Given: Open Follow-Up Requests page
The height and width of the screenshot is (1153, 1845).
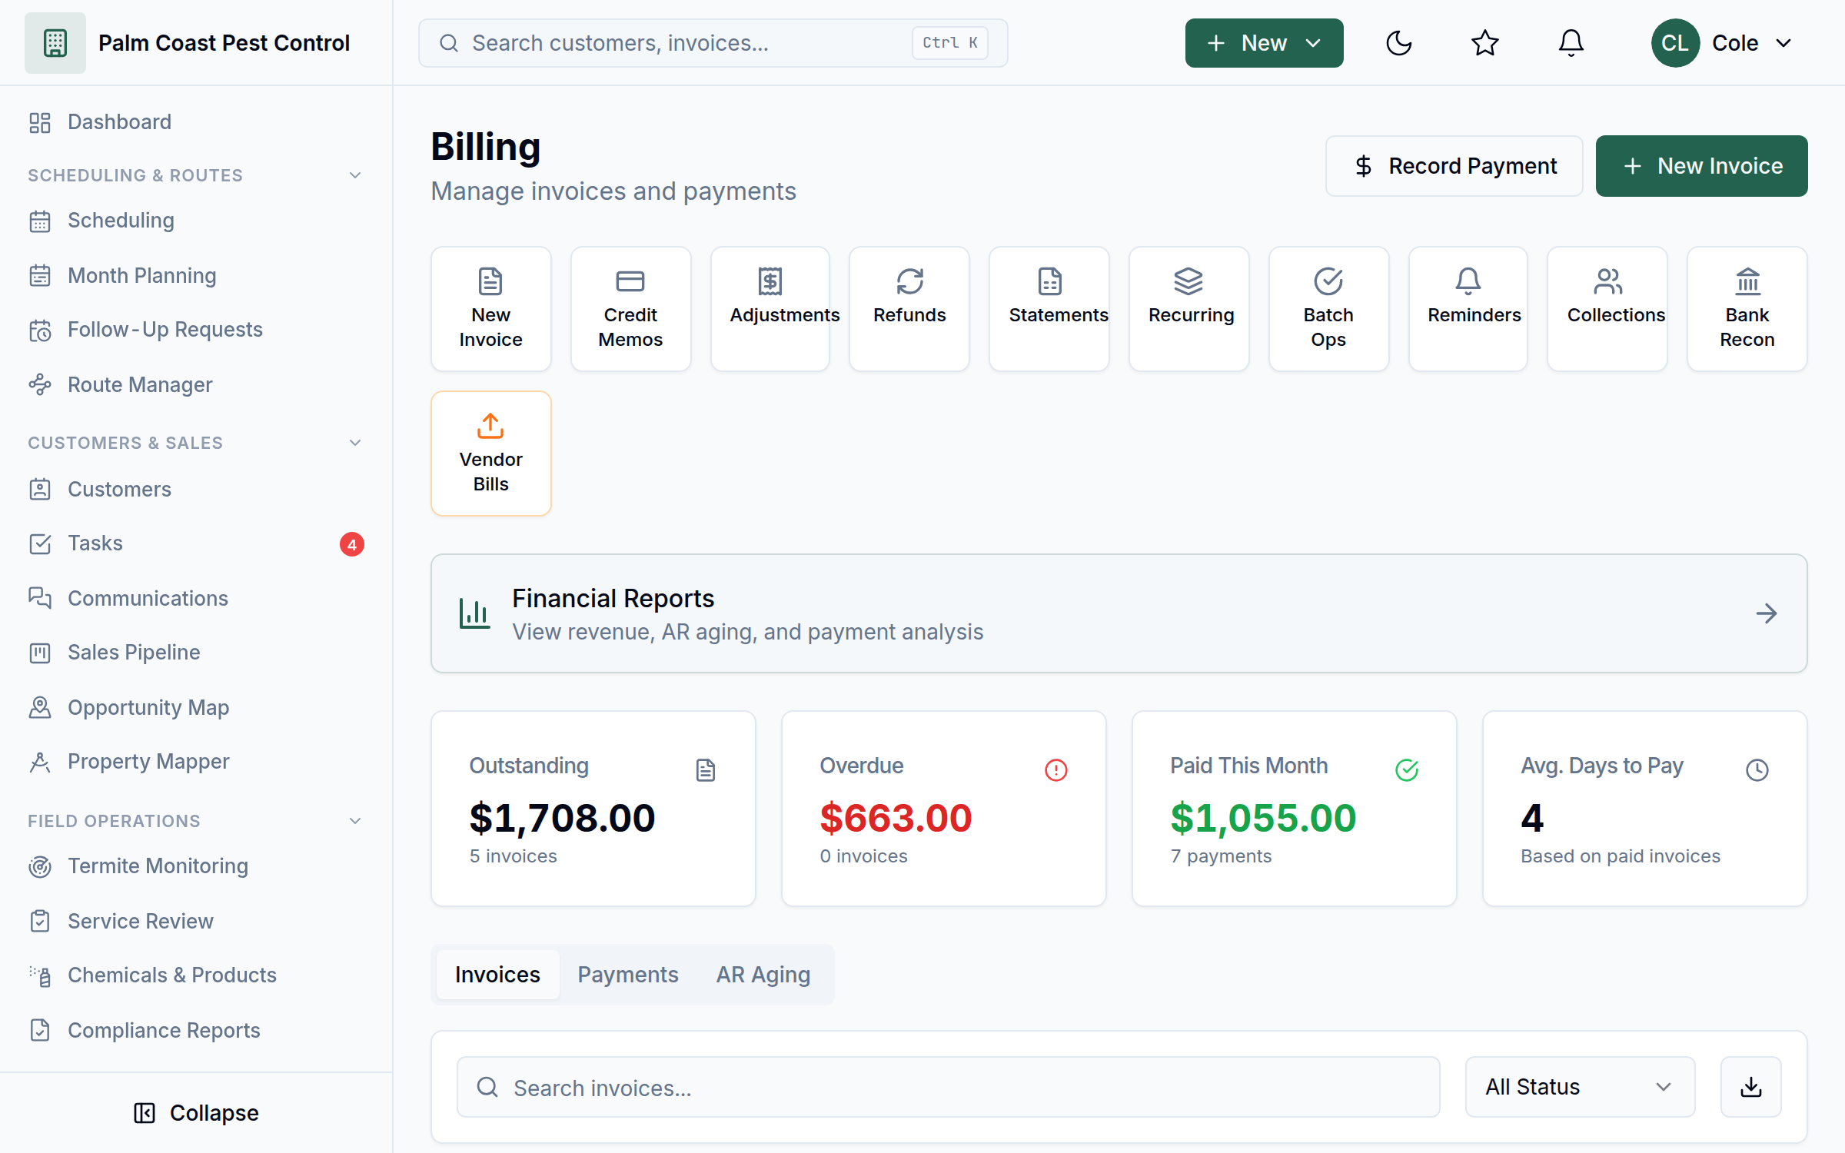Looking at the screenshot, I should (196, 330).
